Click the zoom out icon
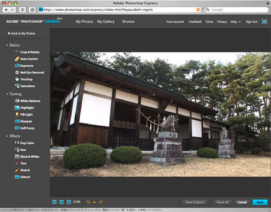The image size is (271, 212). click(54, 202)
